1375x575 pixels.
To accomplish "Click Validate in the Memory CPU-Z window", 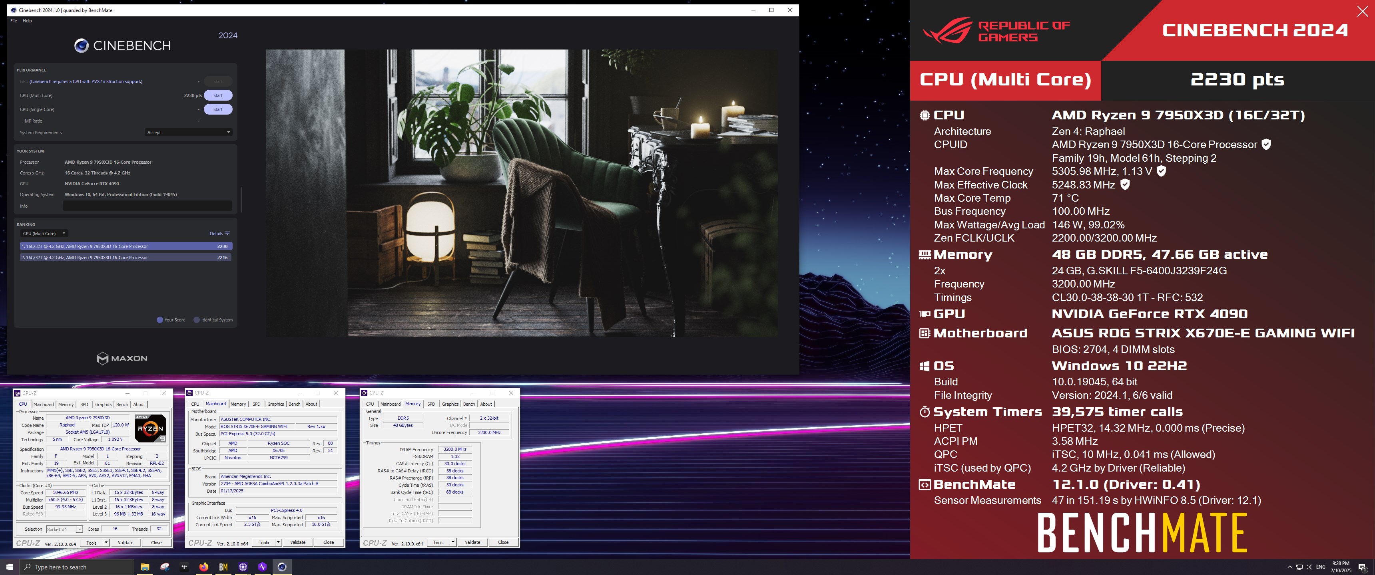I will pos(472,542).
